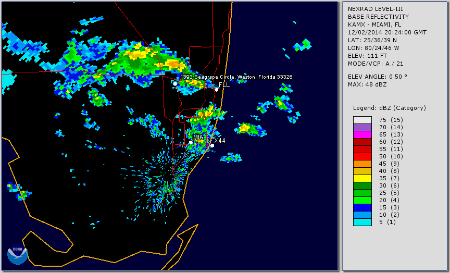Select the 20 dBZ bright green swatch
The height and width of the screenshot is (273, 450).
click(362, 200)
